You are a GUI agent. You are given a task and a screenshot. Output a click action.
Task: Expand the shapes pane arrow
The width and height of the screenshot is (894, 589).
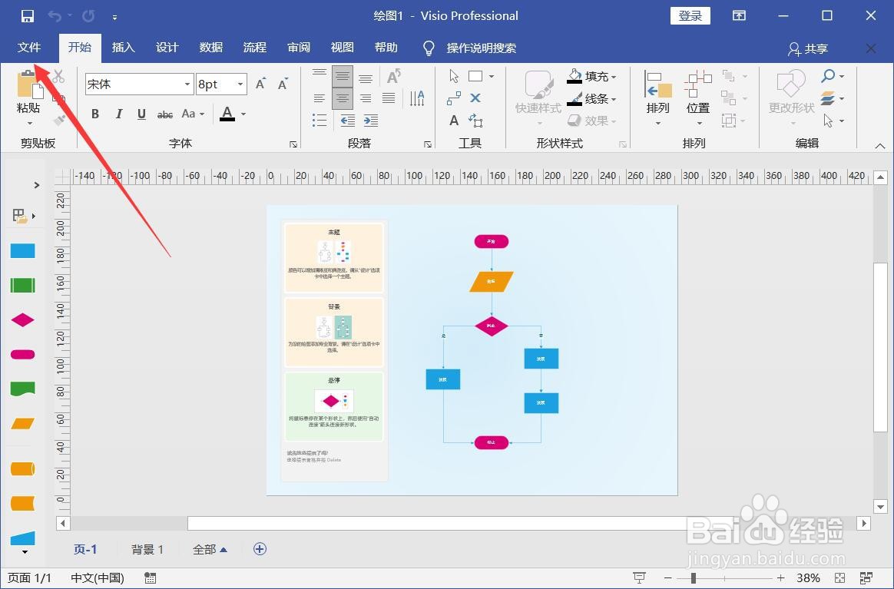[x=37, y=185]
